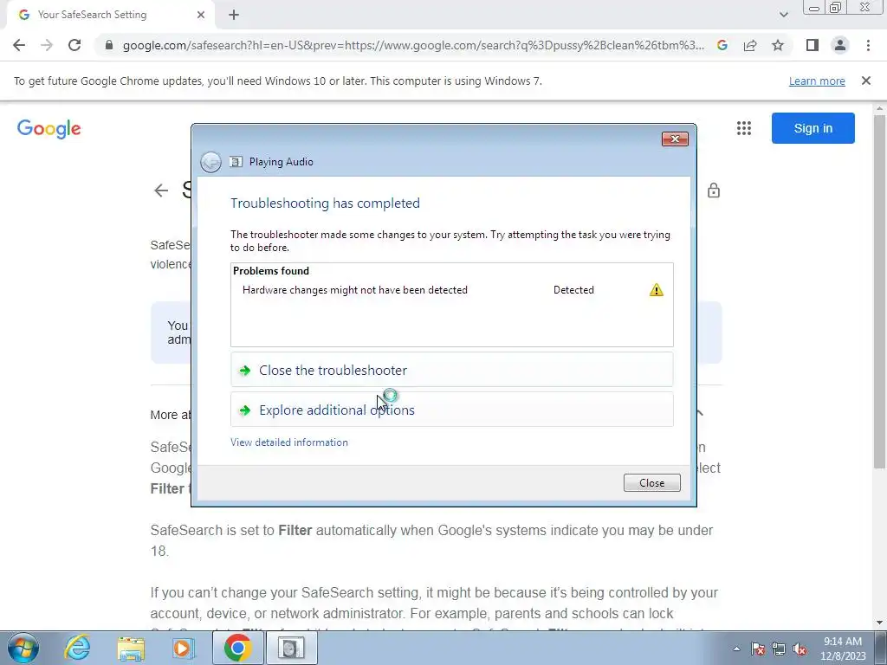Image resolution: width=887 pixels, height=665 pixels.
Task: Open View detailed information link
Action: [289, 442]
